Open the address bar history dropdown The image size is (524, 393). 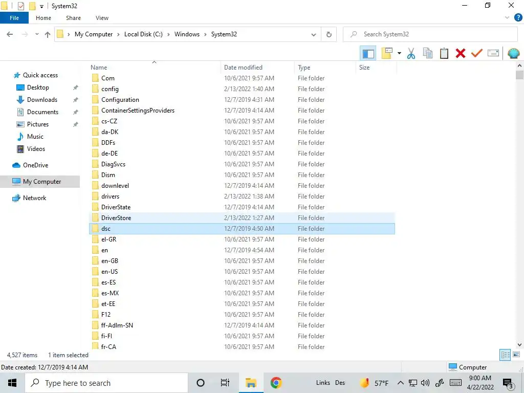(x=314, y=34)
